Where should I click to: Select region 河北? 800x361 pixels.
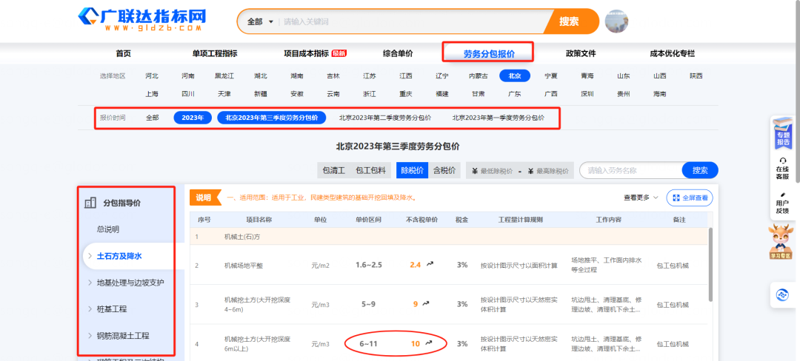(x=152, y=76)
